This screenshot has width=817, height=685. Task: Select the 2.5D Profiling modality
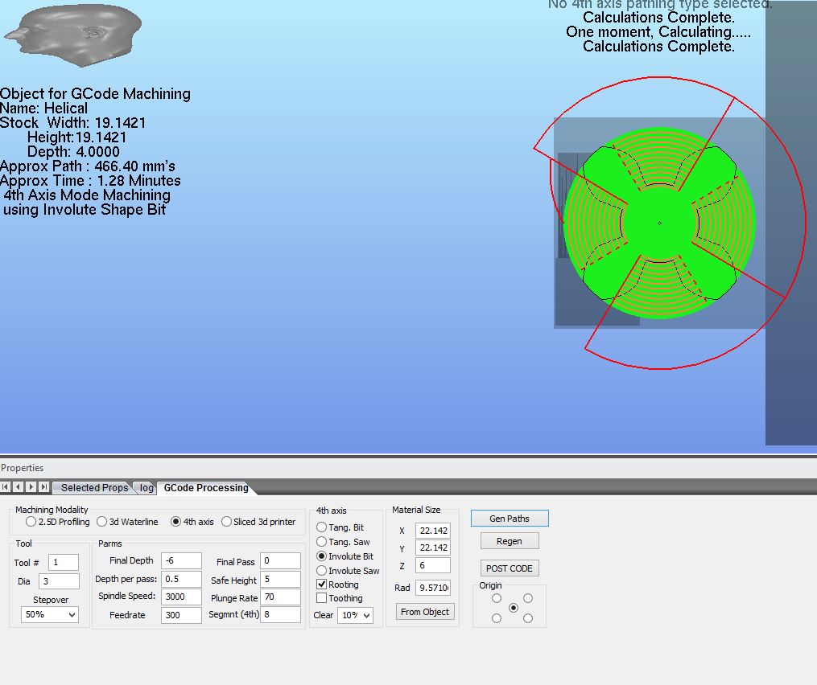(x=31, y=522)
